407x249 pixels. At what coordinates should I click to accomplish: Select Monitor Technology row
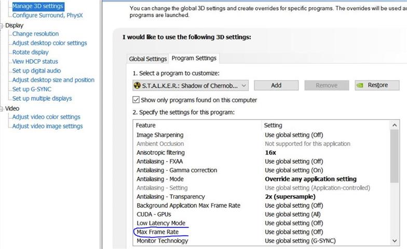click(x=262, y=241)
